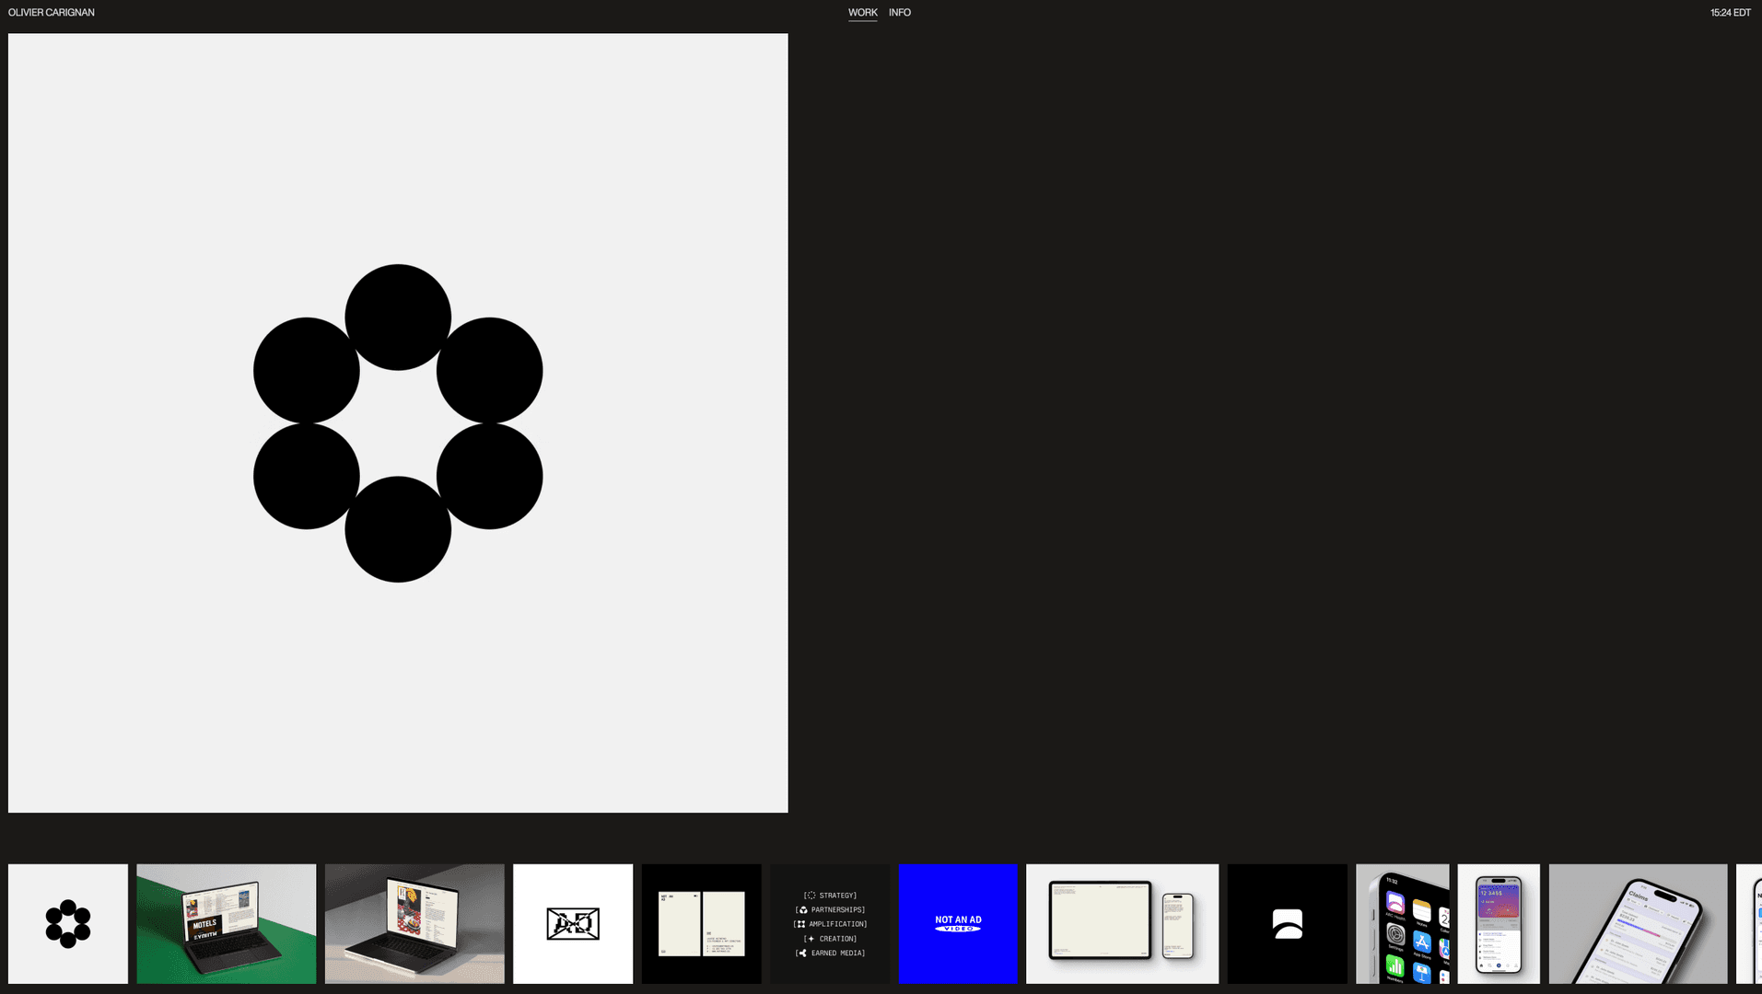The height and width of the screenshot is (994, 1762).
Task: Click the OLIVIER CARIGNAN name link
Action: [52, 12]
